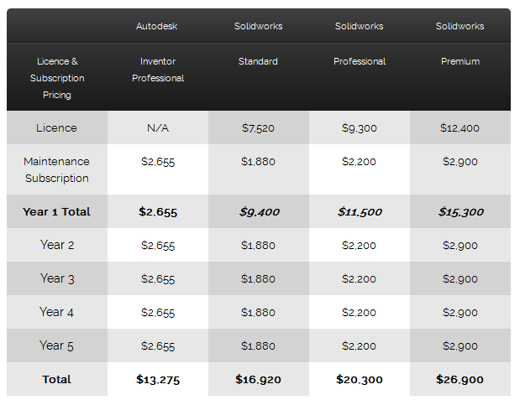This screenshot has width=520, height=405.
Task: Click the Licence row label
Action: click(x=57, y=127)
